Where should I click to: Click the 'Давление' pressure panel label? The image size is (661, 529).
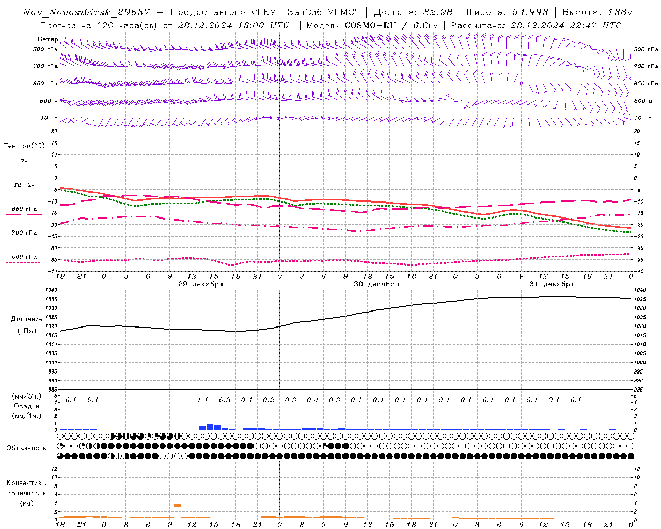pos(27,319)
